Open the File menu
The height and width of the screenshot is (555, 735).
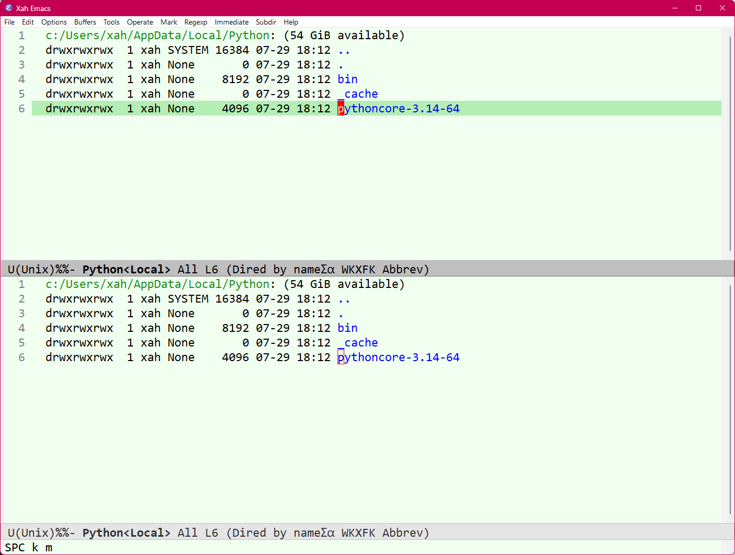[9, 22]
